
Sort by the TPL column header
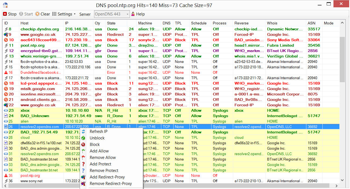pyautogui.click(x=181, y=23)
